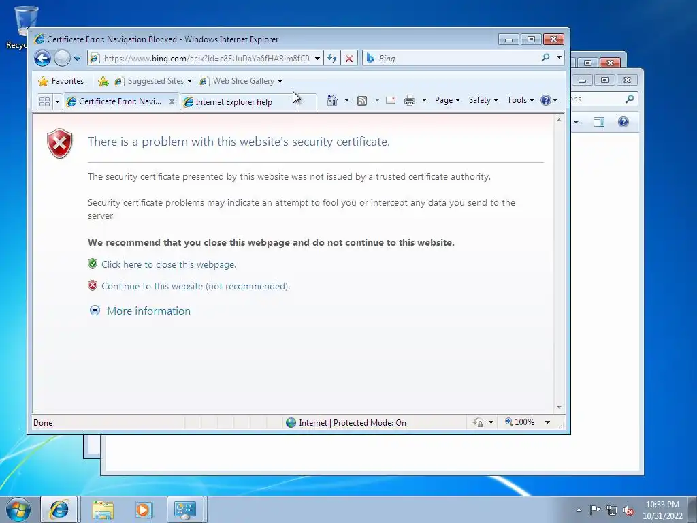Click the Help question mark icon
Viewport: 697px width, 523px height.
(547, 100)
